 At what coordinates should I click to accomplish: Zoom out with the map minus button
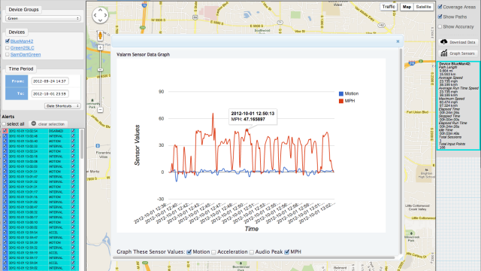click(100, 110)
